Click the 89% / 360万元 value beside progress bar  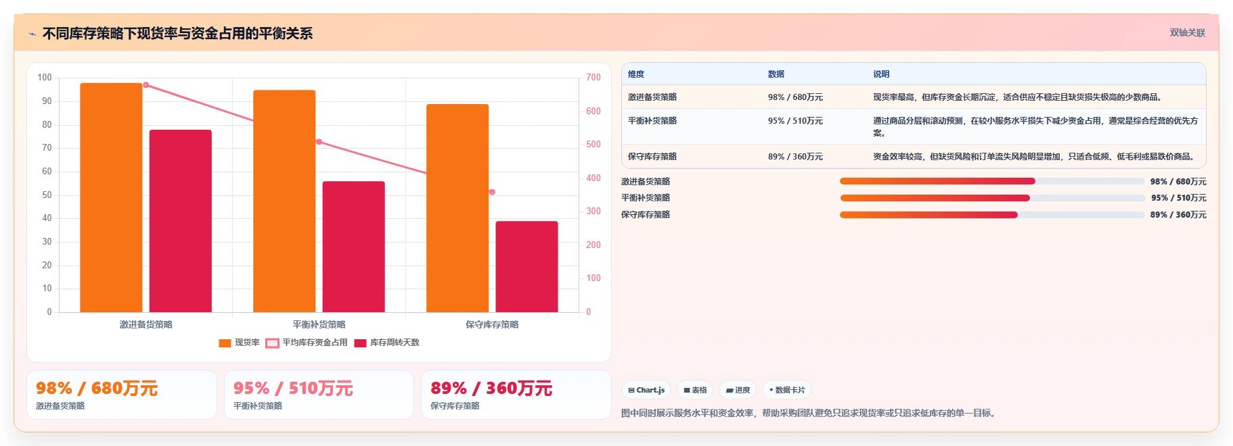[1178, 215]
